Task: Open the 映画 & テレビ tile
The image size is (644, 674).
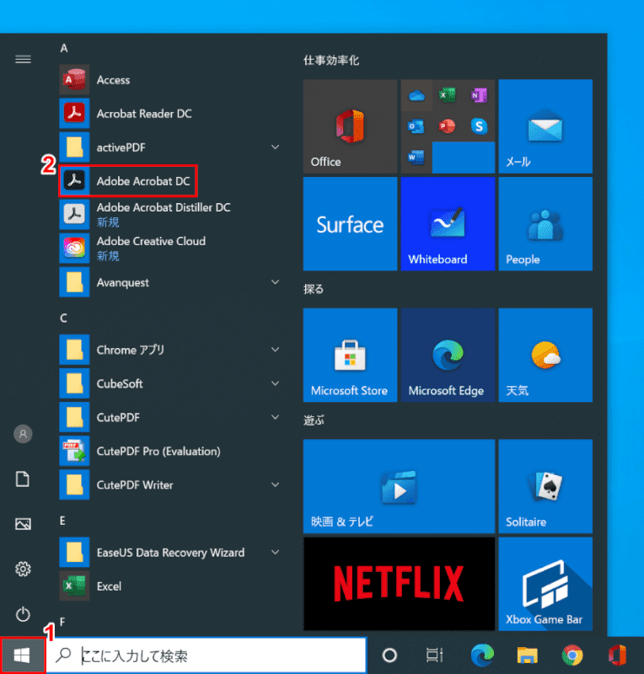Action: [400, 486]
